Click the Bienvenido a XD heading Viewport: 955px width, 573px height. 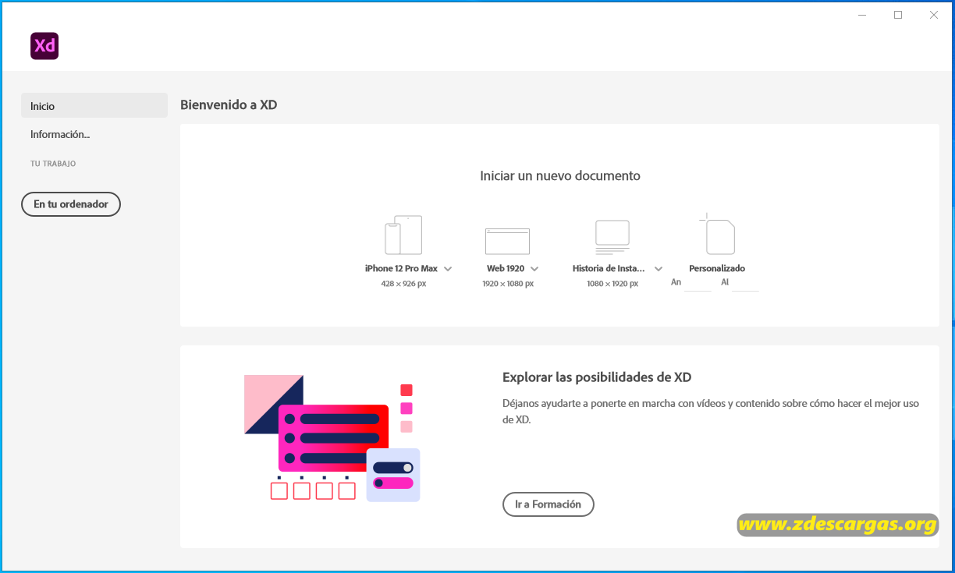point(229,104)
